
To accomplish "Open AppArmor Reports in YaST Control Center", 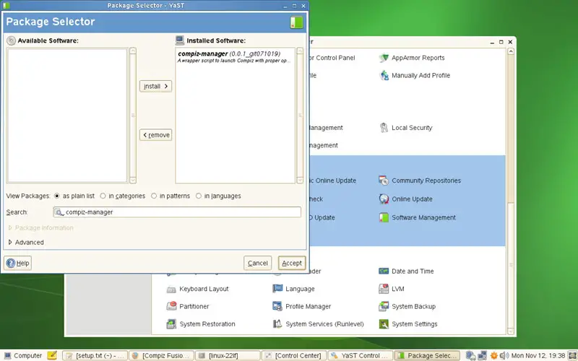I will pos(412,58).
